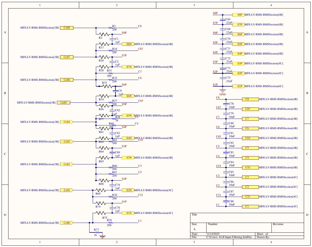Select the red-bordered C43 port box
The image size is (312, 247).
click(x=250, y=168)
